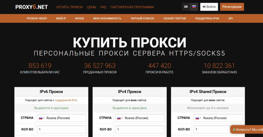Click the PROXY6.NET logo

click(32, 7)
